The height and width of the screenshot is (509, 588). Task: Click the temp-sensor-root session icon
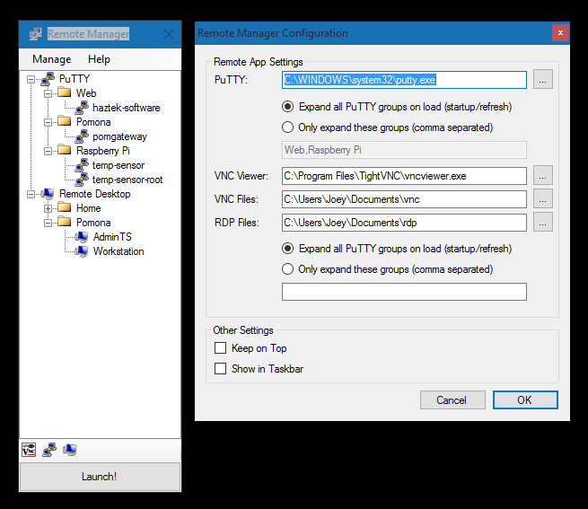(x=82, y=180)
